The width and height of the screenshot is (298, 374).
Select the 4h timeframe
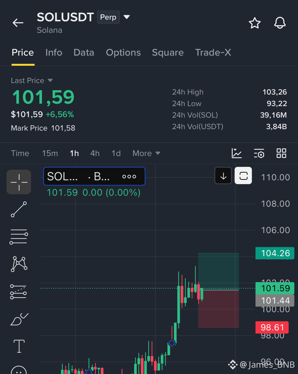tap(95, 153)
